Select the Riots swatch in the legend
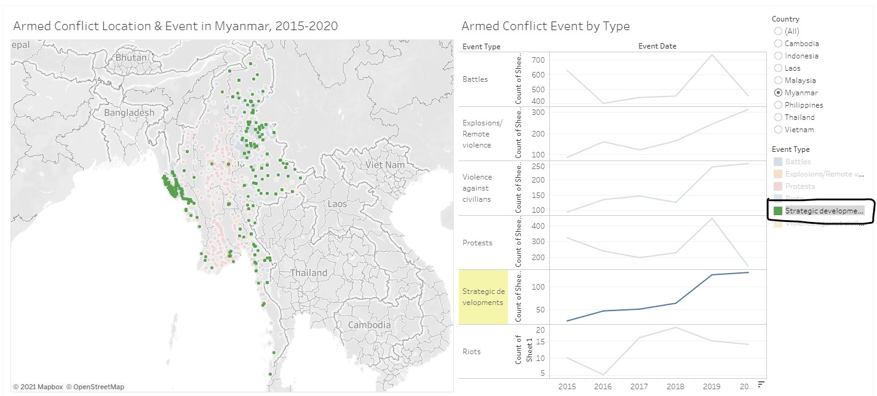This screenshot has width=877, height=396. 779,198
